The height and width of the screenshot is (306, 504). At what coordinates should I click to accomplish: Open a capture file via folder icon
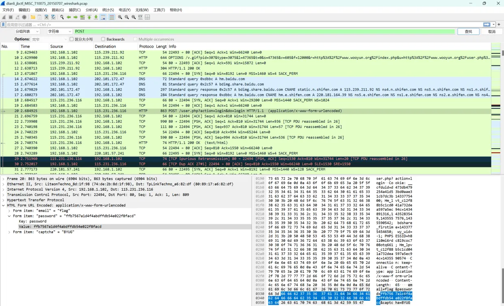tap(33, 17)
